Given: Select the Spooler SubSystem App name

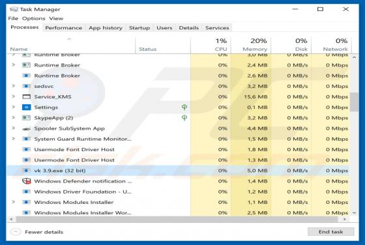Looking at the screenshot, I should [x=69, y=128].
